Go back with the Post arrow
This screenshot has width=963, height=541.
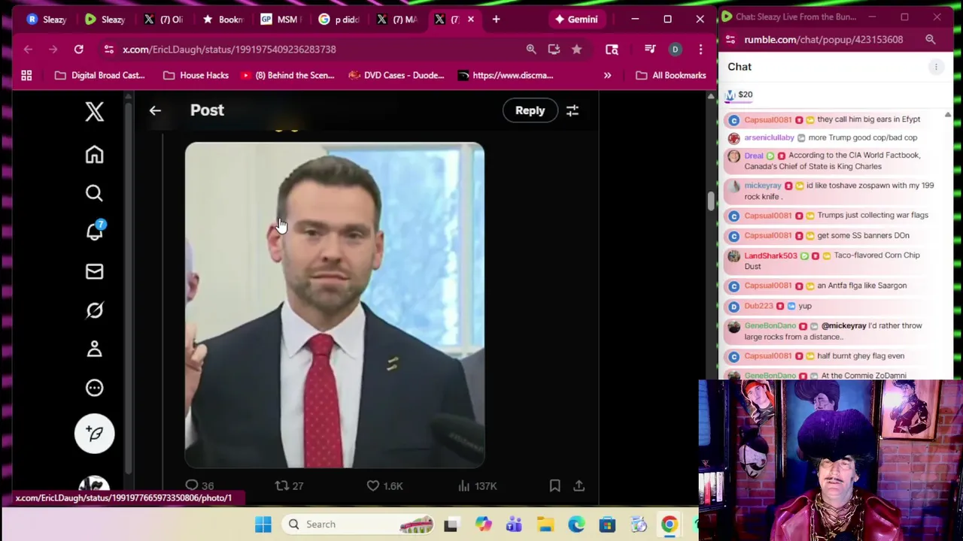pyautogui.click(x=155, y=110)
